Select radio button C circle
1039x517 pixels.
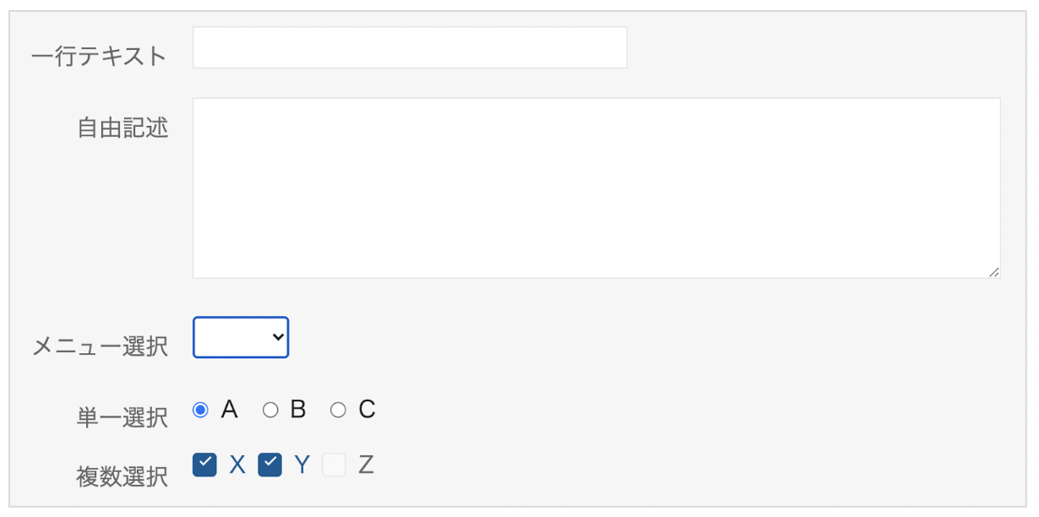[x=338, y=411]
